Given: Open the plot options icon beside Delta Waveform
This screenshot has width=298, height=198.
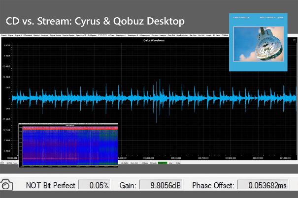Looking at the screenshot, I should (294, 40).
